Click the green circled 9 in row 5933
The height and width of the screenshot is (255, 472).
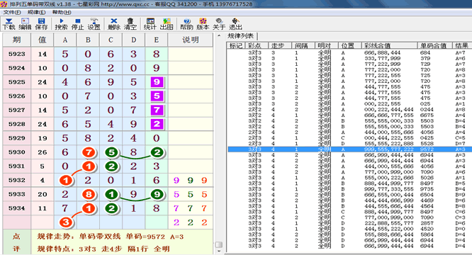click(157, 194)
